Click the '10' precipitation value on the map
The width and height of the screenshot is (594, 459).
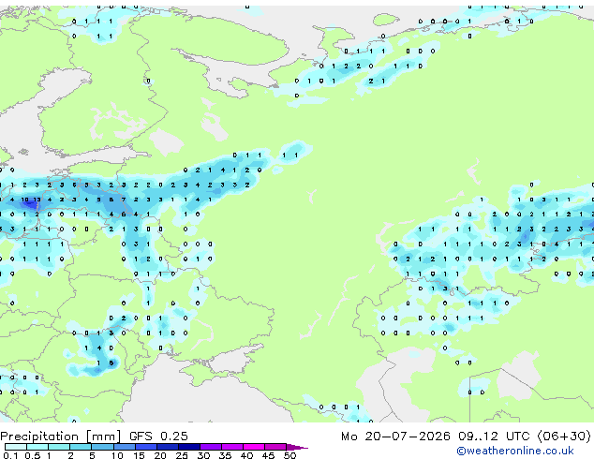[24, 200]
